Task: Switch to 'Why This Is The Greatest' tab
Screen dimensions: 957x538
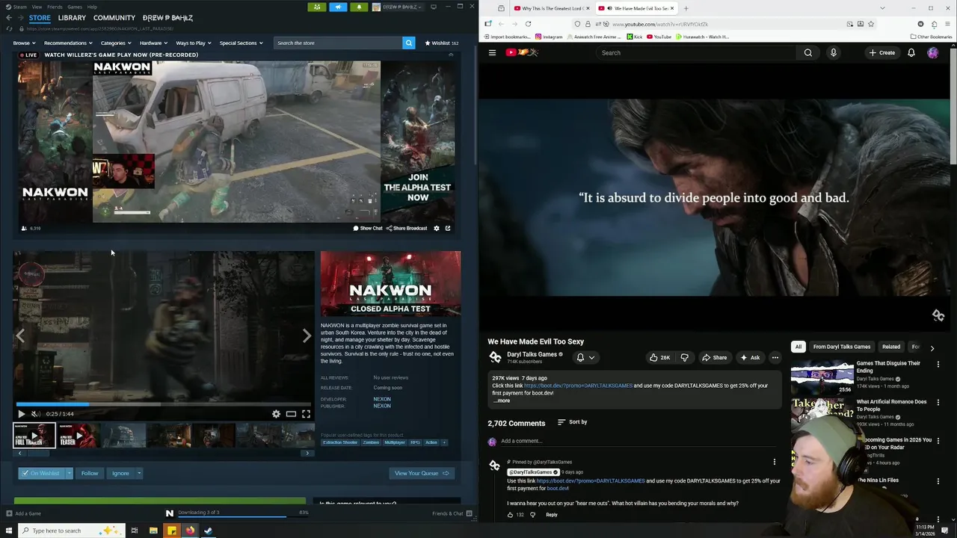Action: 551,8
